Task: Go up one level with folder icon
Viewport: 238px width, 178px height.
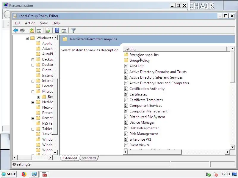Action: [x=32, y=31]
